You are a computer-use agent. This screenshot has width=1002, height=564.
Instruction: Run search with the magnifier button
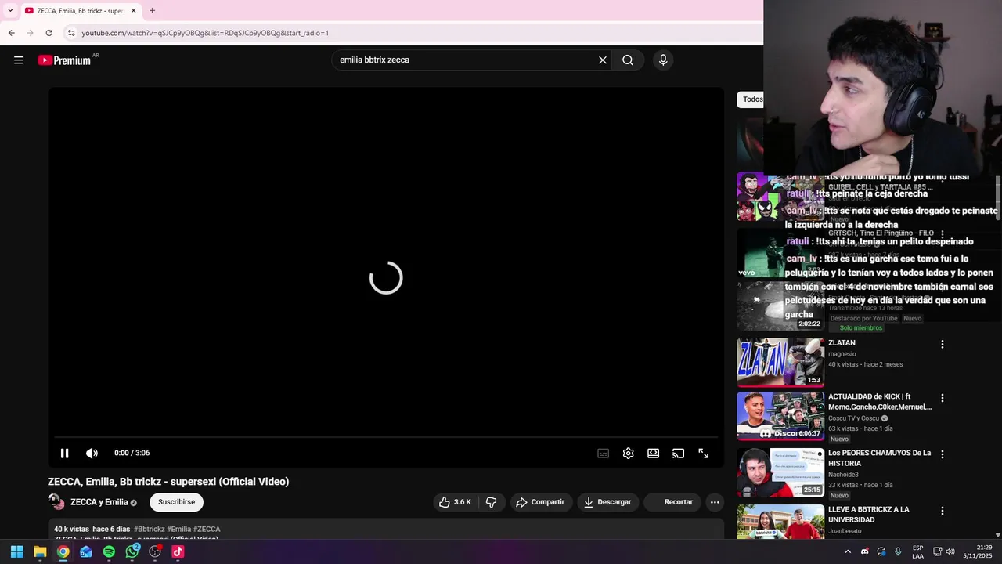coord(628,60)
